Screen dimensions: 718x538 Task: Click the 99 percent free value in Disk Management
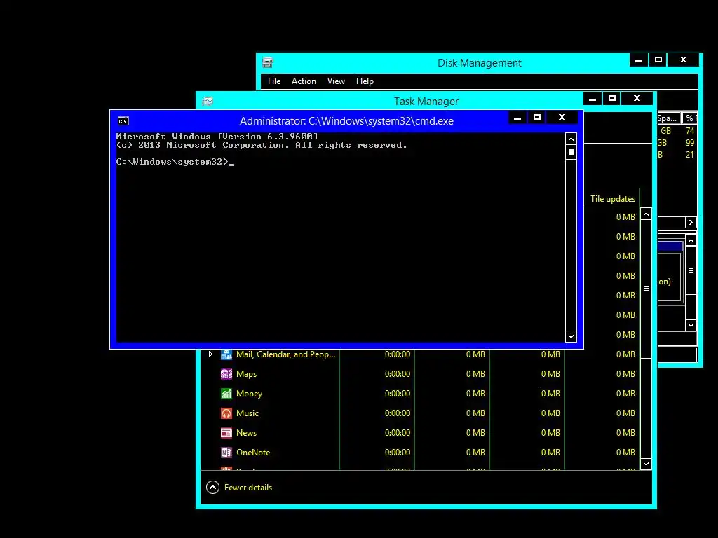point(690,143)
